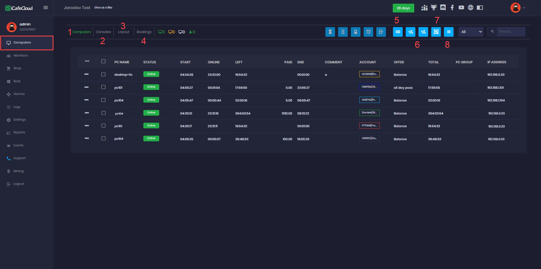Click the battery icon toolbar button

click(x=355, y=32)
